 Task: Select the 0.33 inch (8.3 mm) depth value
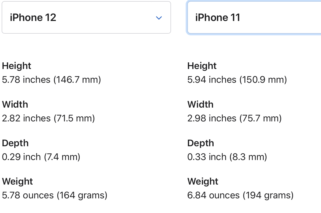[227, 157]
